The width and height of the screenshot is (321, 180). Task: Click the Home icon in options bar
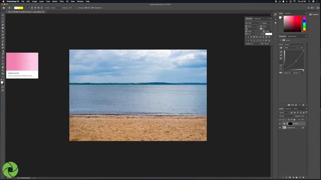click(x=4, y=8)
